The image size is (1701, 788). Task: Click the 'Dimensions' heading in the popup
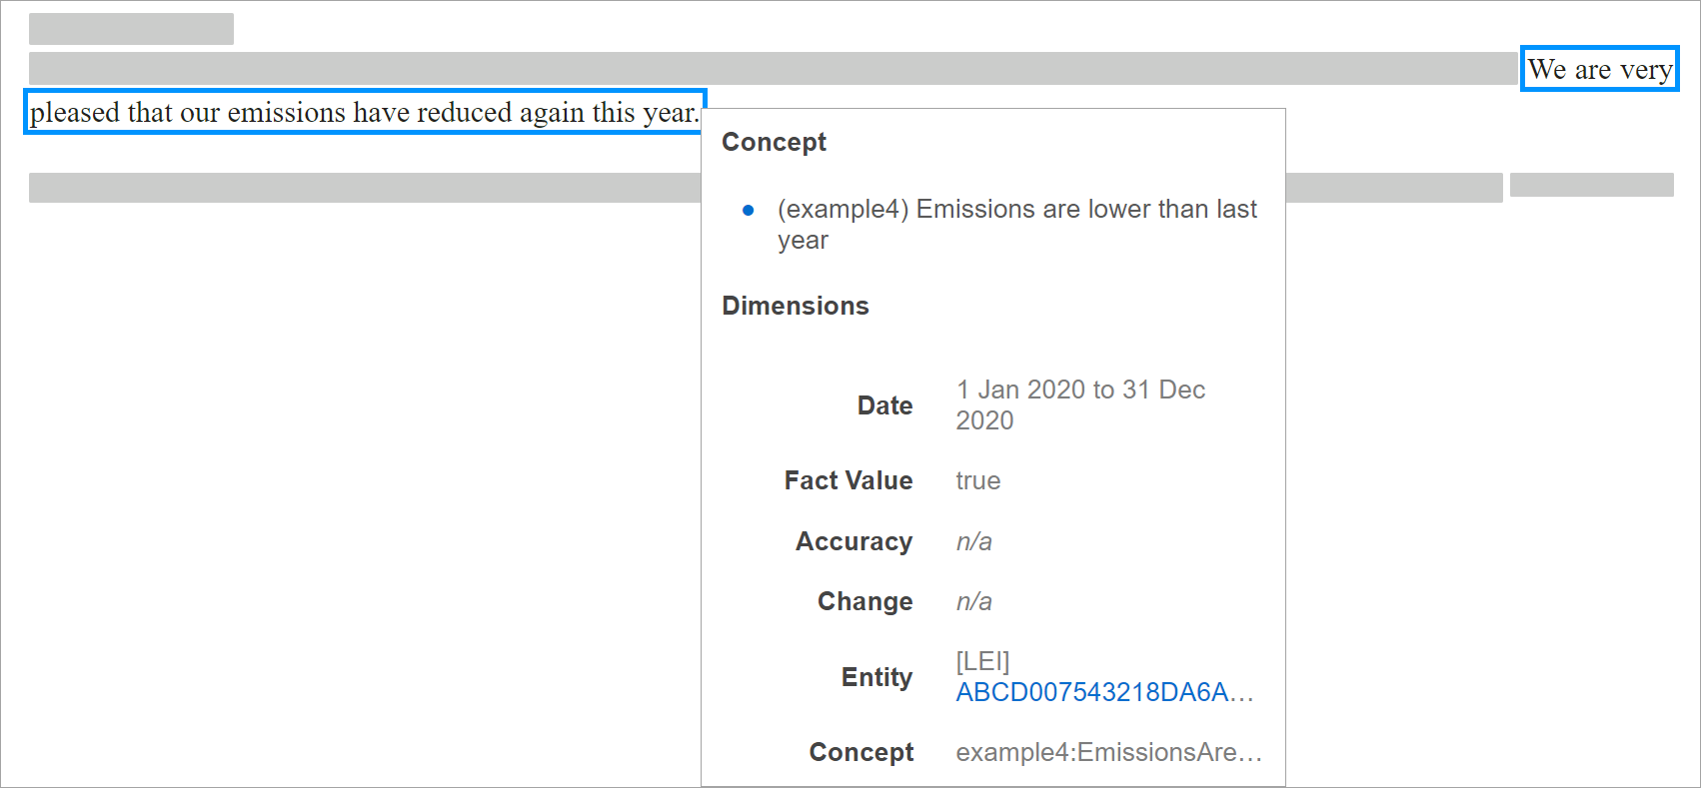click(795, 306)
